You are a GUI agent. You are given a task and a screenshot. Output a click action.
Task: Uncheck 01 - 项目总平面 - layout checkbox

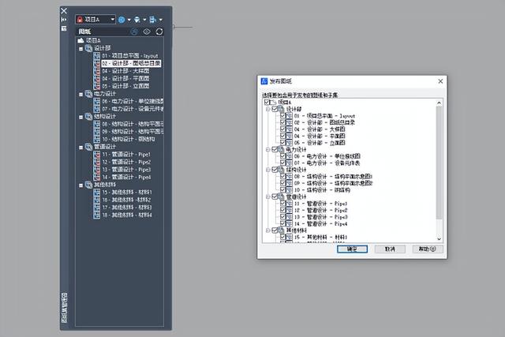(281, 115)
